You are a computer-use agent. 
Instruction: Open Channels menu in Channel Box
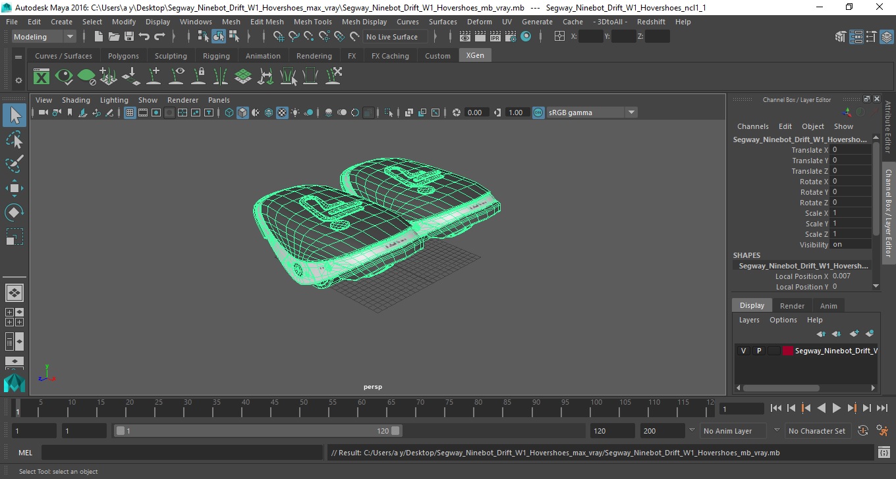point(752,126)
